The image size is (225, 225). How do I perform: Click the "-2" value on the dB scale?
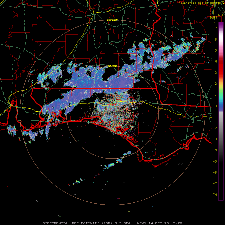(x=215, y=128)
